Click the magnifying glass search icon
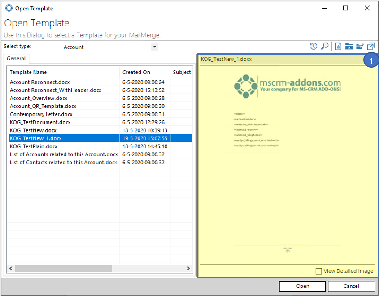 coord(325,46)
